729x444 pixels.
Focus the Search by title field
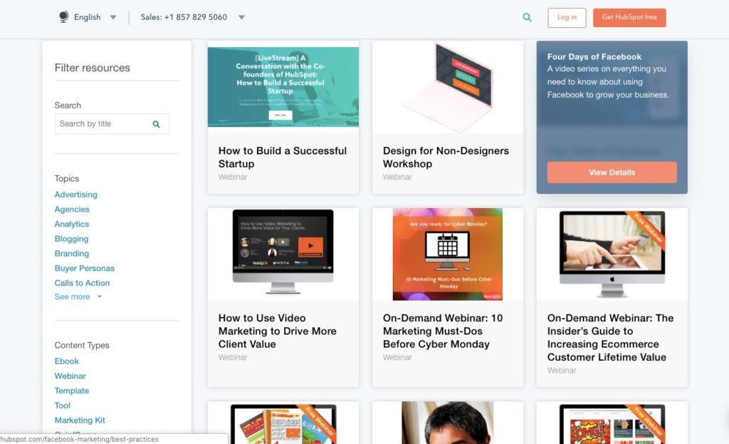pos(112,124)
